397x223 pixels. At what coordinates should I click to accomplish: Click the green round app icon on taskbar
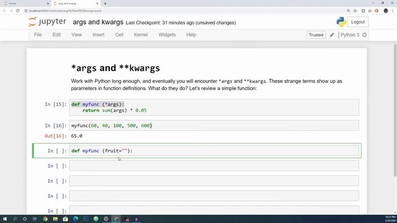pyautogui.click(x=96, y=219)
